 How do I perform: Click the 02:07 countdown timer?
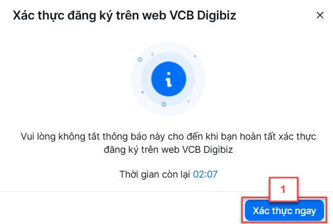(x=205, y=174)
